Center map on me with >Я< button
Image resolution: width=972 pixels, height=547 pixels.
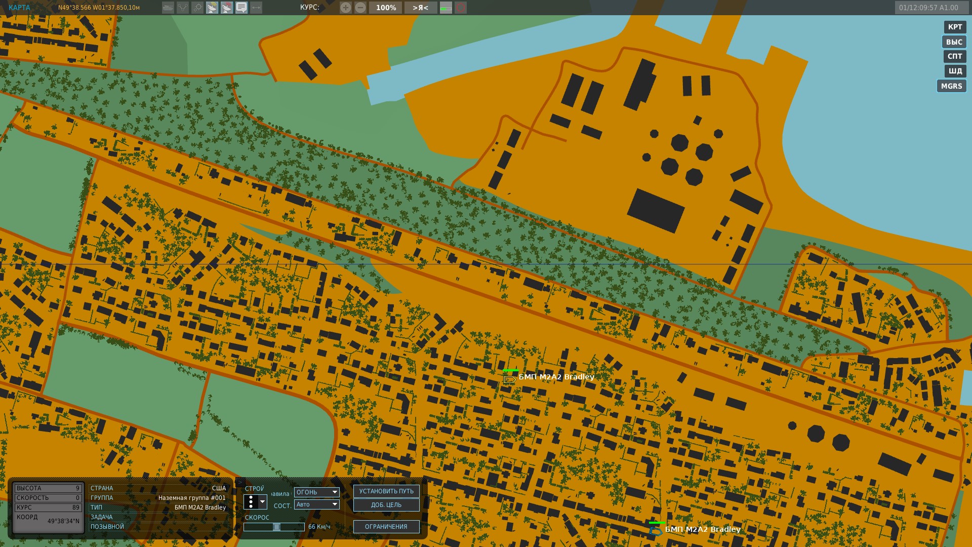[420, 8]
